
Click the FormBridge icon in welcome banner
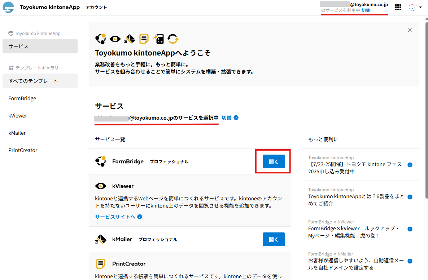101,39
